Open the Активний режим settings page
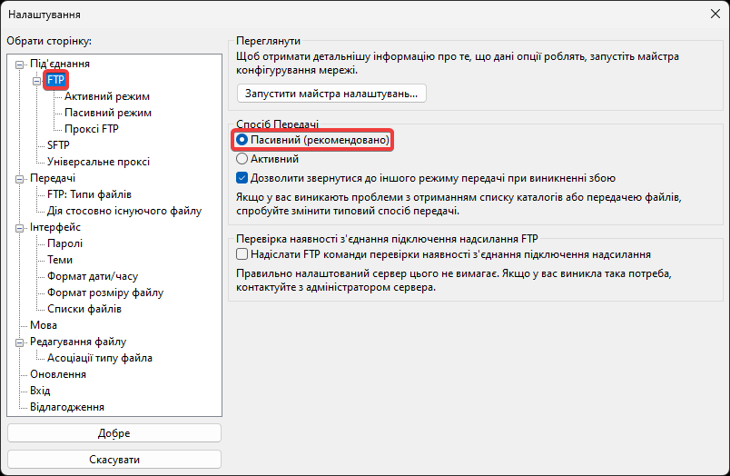 tap(107, 96)
